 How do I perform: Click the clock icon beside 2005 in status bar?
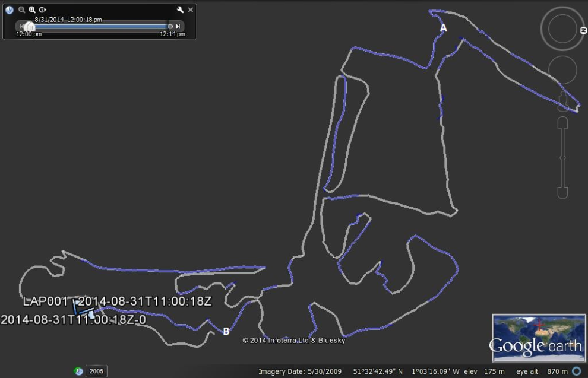tap(78, 371)
